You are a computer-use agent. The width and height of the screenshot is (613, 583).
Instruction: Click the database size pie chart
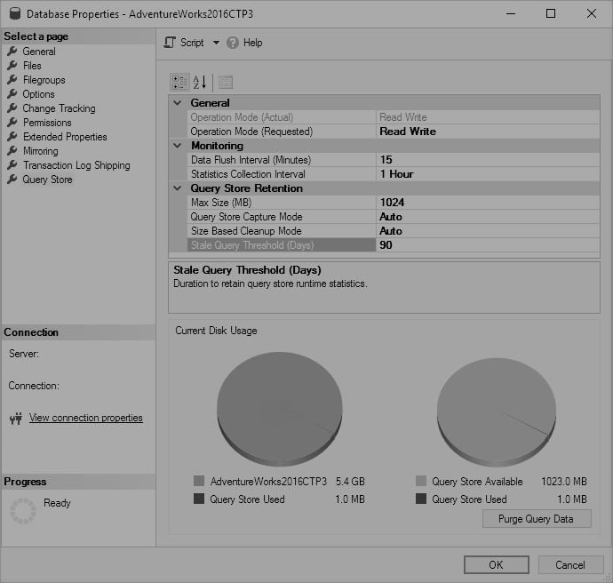click(280, 409)
